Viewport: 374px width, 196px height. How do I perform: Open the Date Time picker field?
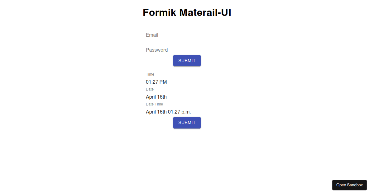pyautogui.click(x=187, y=112)
